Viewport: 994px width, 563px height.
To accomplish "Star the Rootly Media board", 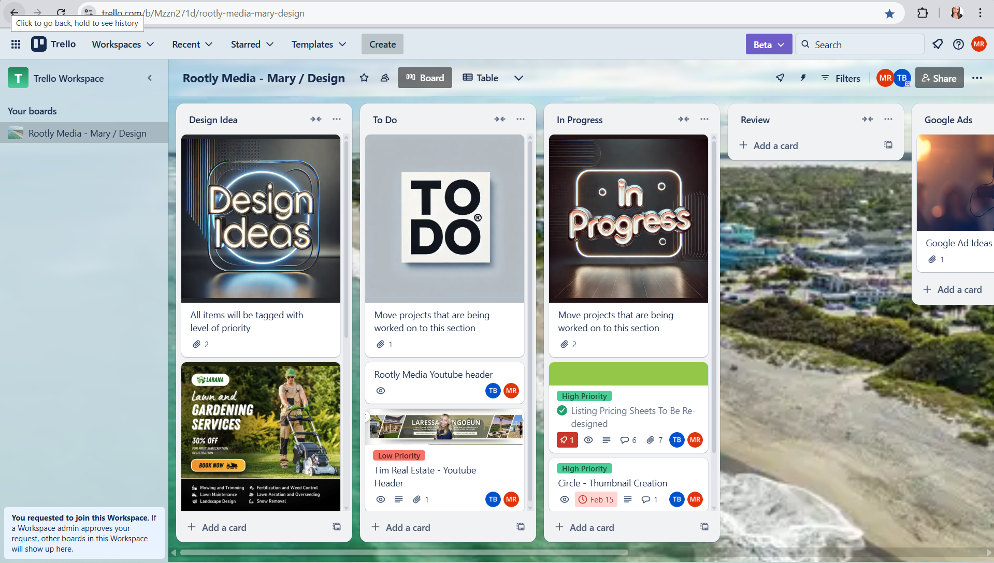I will pyautogui.click(x=364, y=78).
